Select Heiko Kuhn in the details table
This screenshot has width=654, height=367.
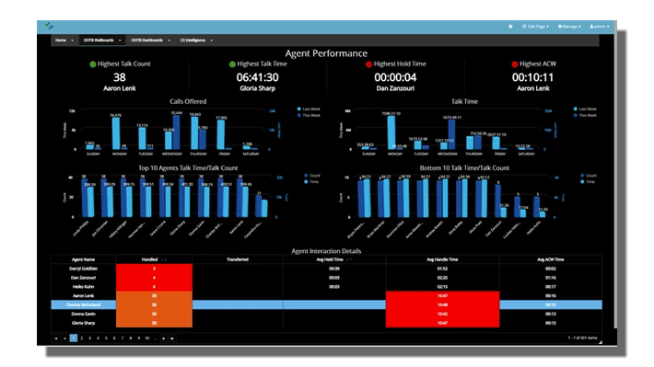(84, 287)
